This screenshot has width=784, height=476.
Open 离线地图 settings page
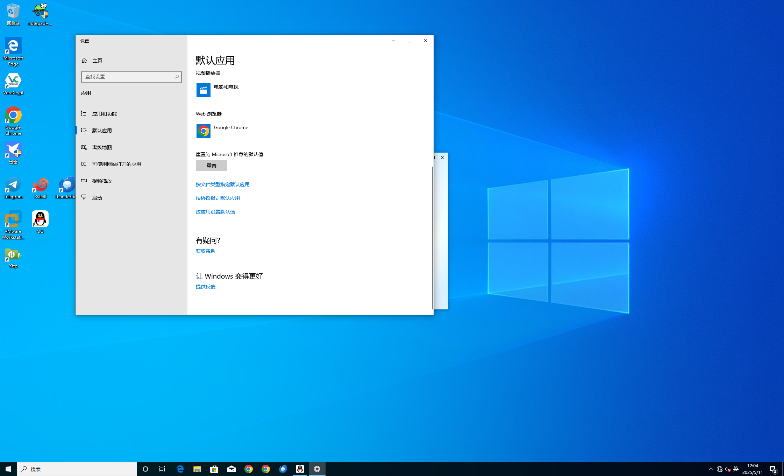point(131,147)
